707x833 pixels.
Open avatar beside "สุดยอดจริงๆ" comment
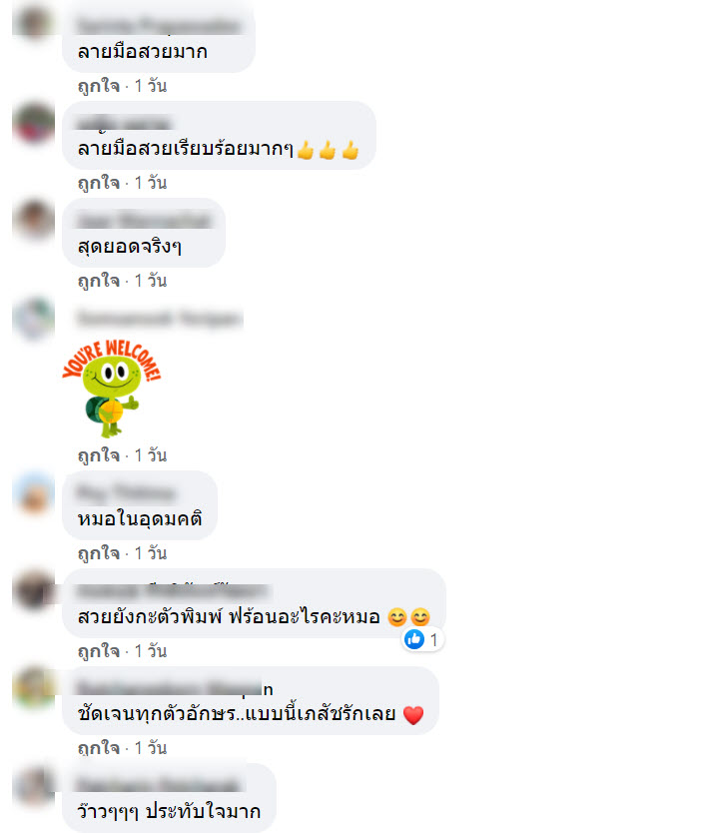point(34,220)
